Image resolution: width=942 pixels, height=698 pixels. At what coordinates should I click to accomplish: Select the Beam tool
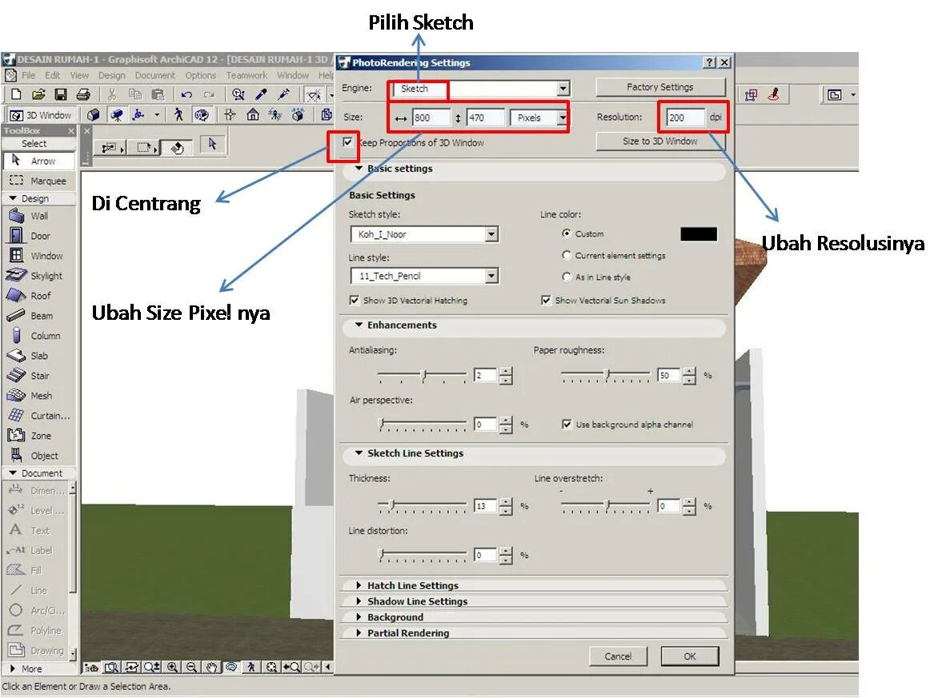[x=39, y=316]
